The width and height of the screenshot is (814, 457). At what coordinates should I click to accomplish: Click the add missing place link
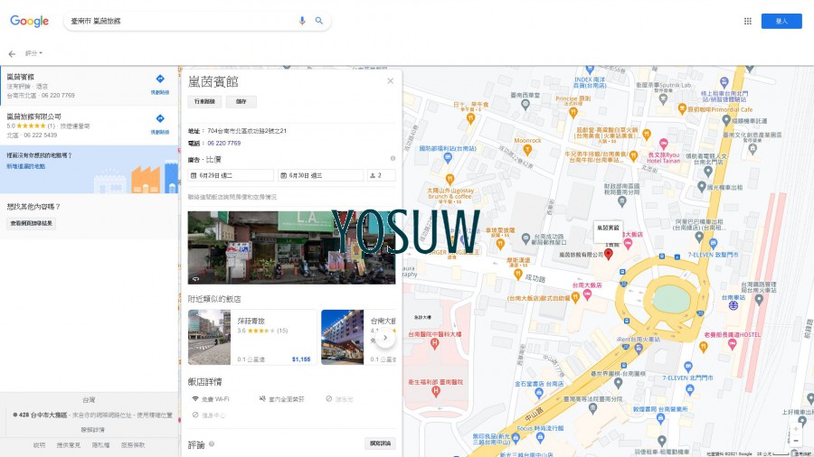tap(26, 166)
